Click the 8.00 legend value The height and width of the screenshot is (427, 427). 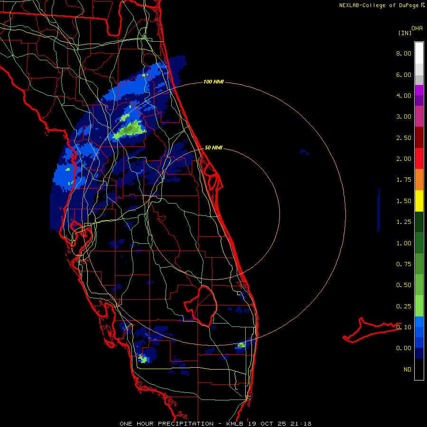click(404, 53)
